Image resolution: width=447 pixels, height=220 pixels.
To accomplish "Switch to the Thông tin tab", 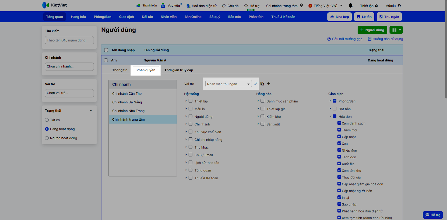I will point(120,70).
